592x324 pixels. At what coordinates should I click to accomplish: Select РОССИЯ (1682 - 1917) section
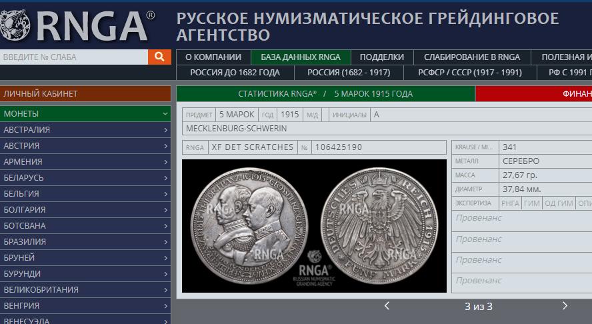pos(349,73)
